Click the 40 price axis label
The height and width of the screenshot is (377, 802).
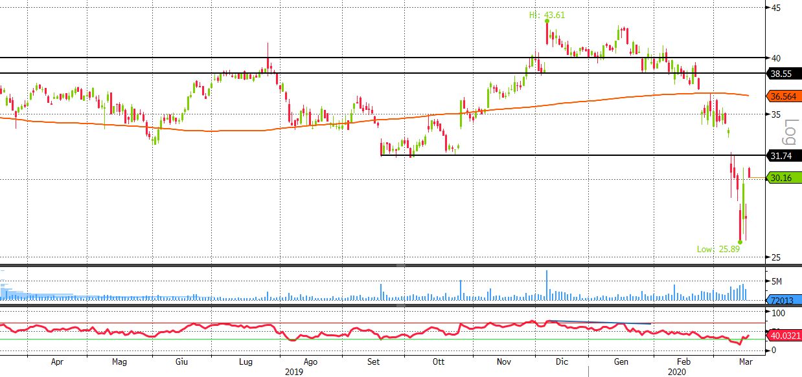775,58
